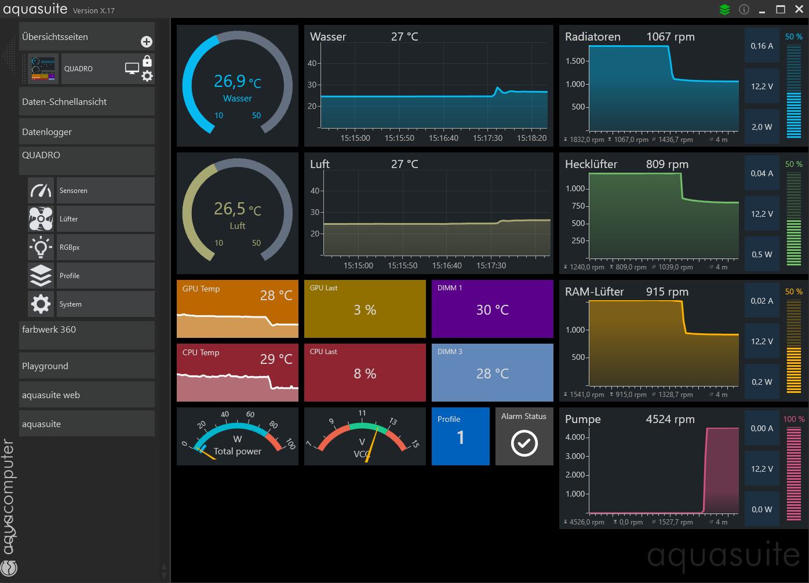Select the System menu entry

(x=105, y=304)
